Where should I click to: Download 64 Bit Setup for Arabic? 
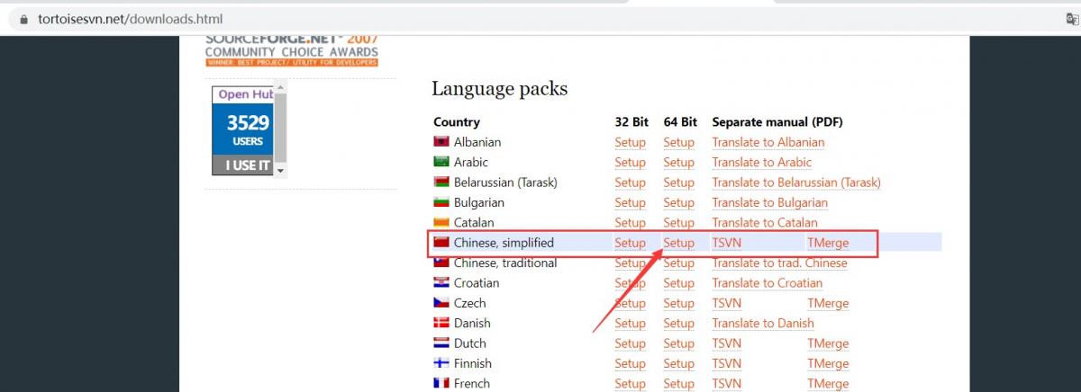678,162
